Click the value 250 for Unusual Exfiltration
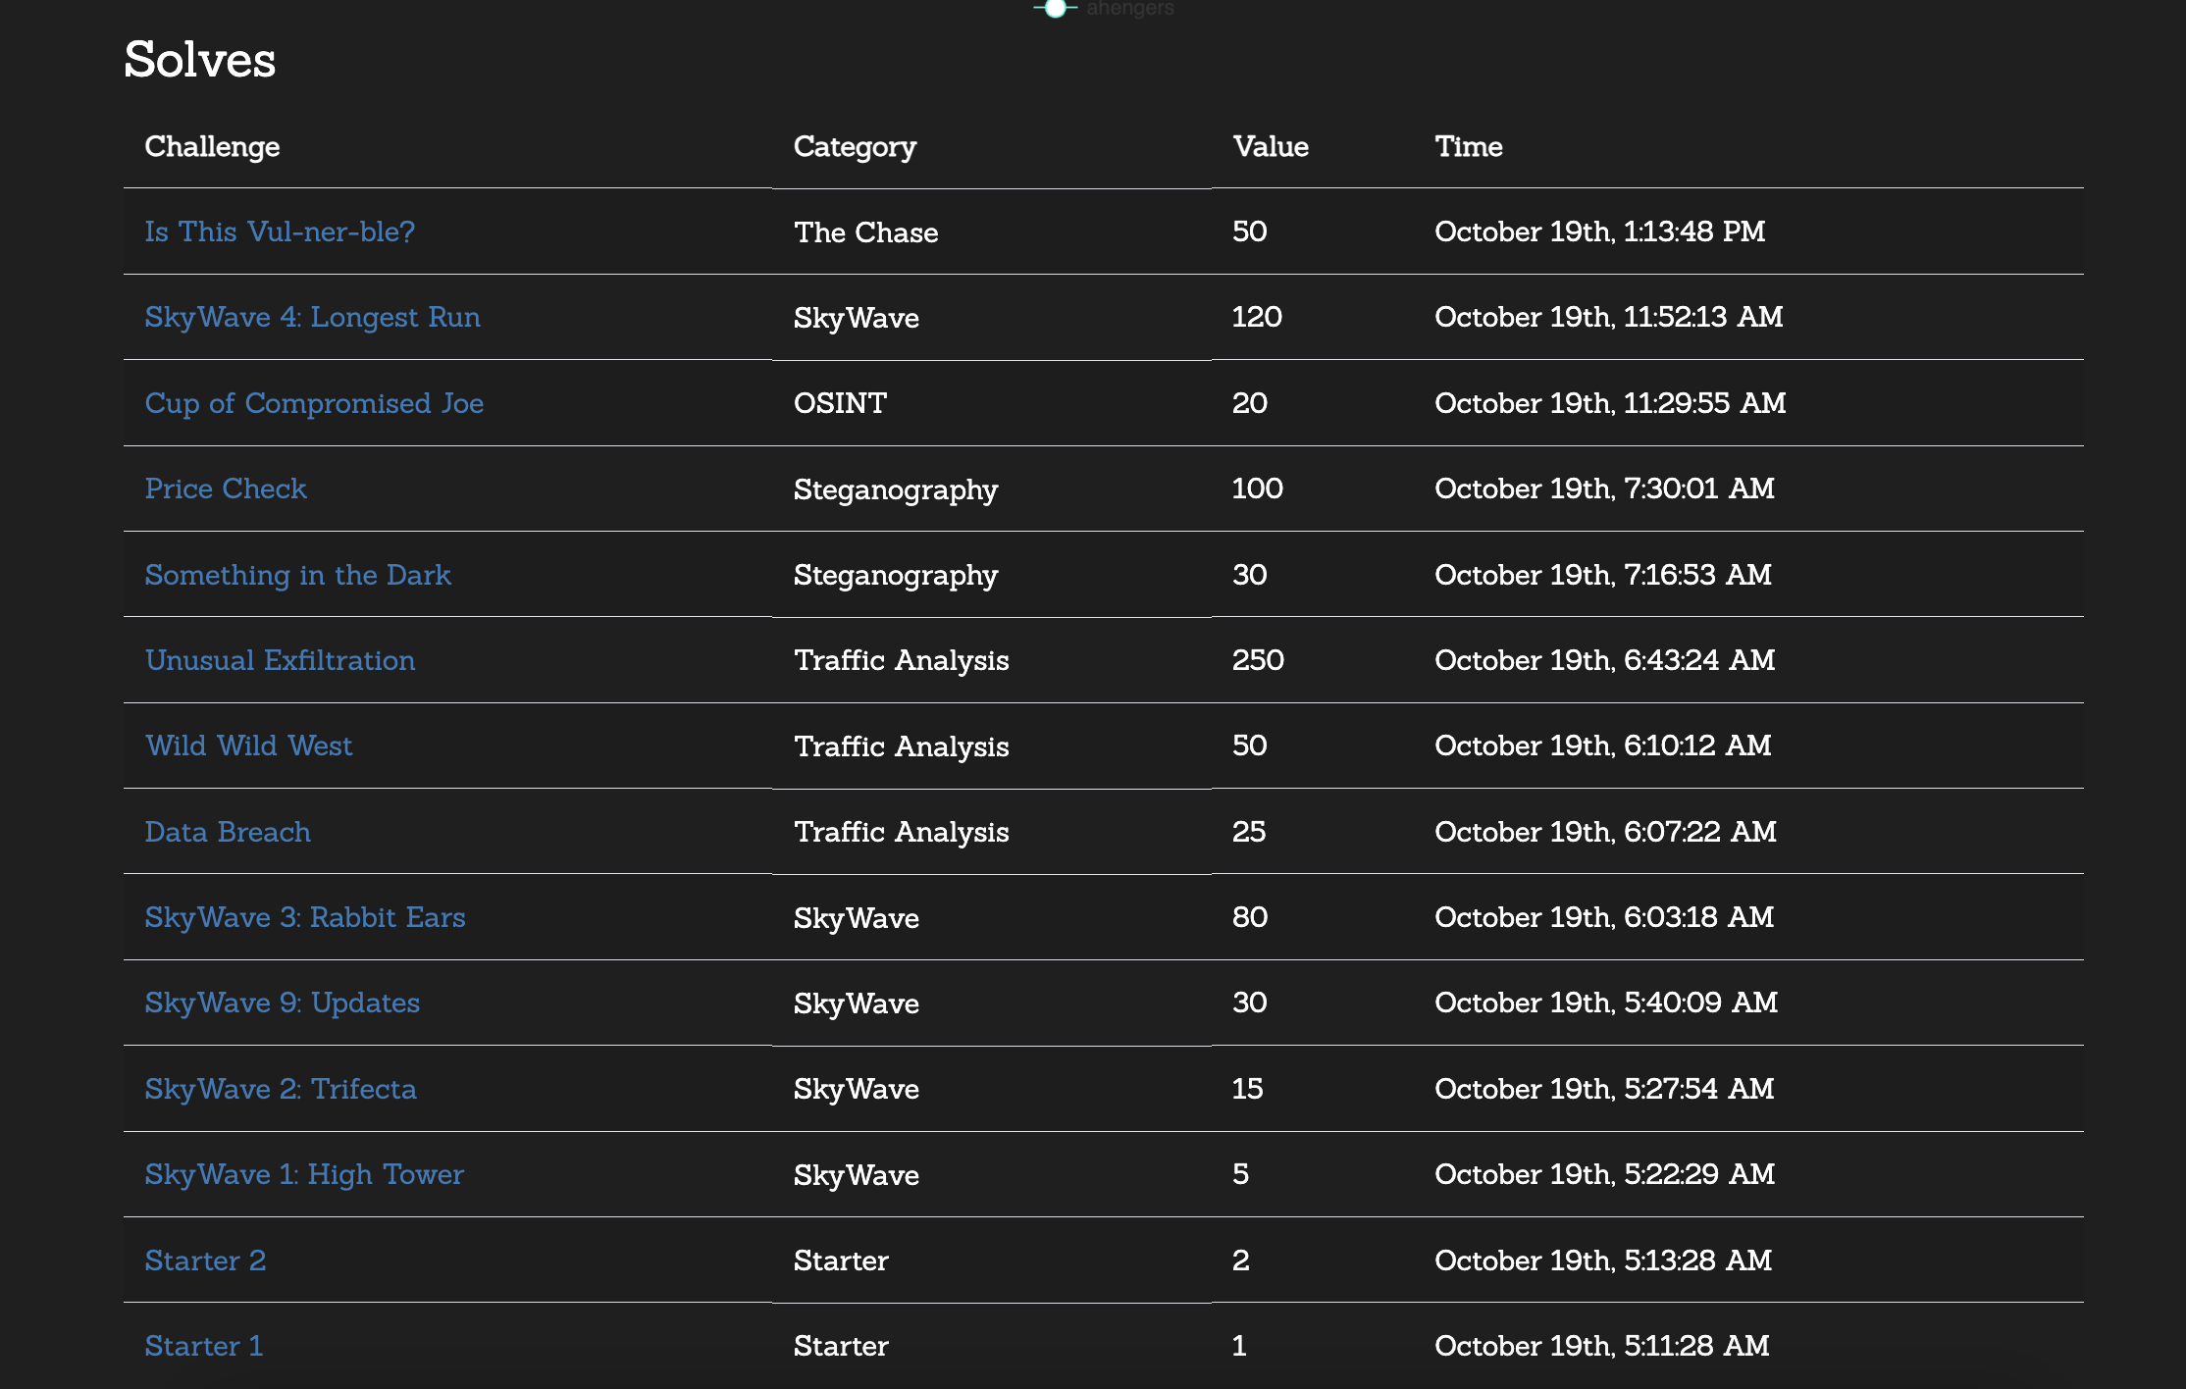Viewport: 2186px width, 1389px height. pos(1258,660)
